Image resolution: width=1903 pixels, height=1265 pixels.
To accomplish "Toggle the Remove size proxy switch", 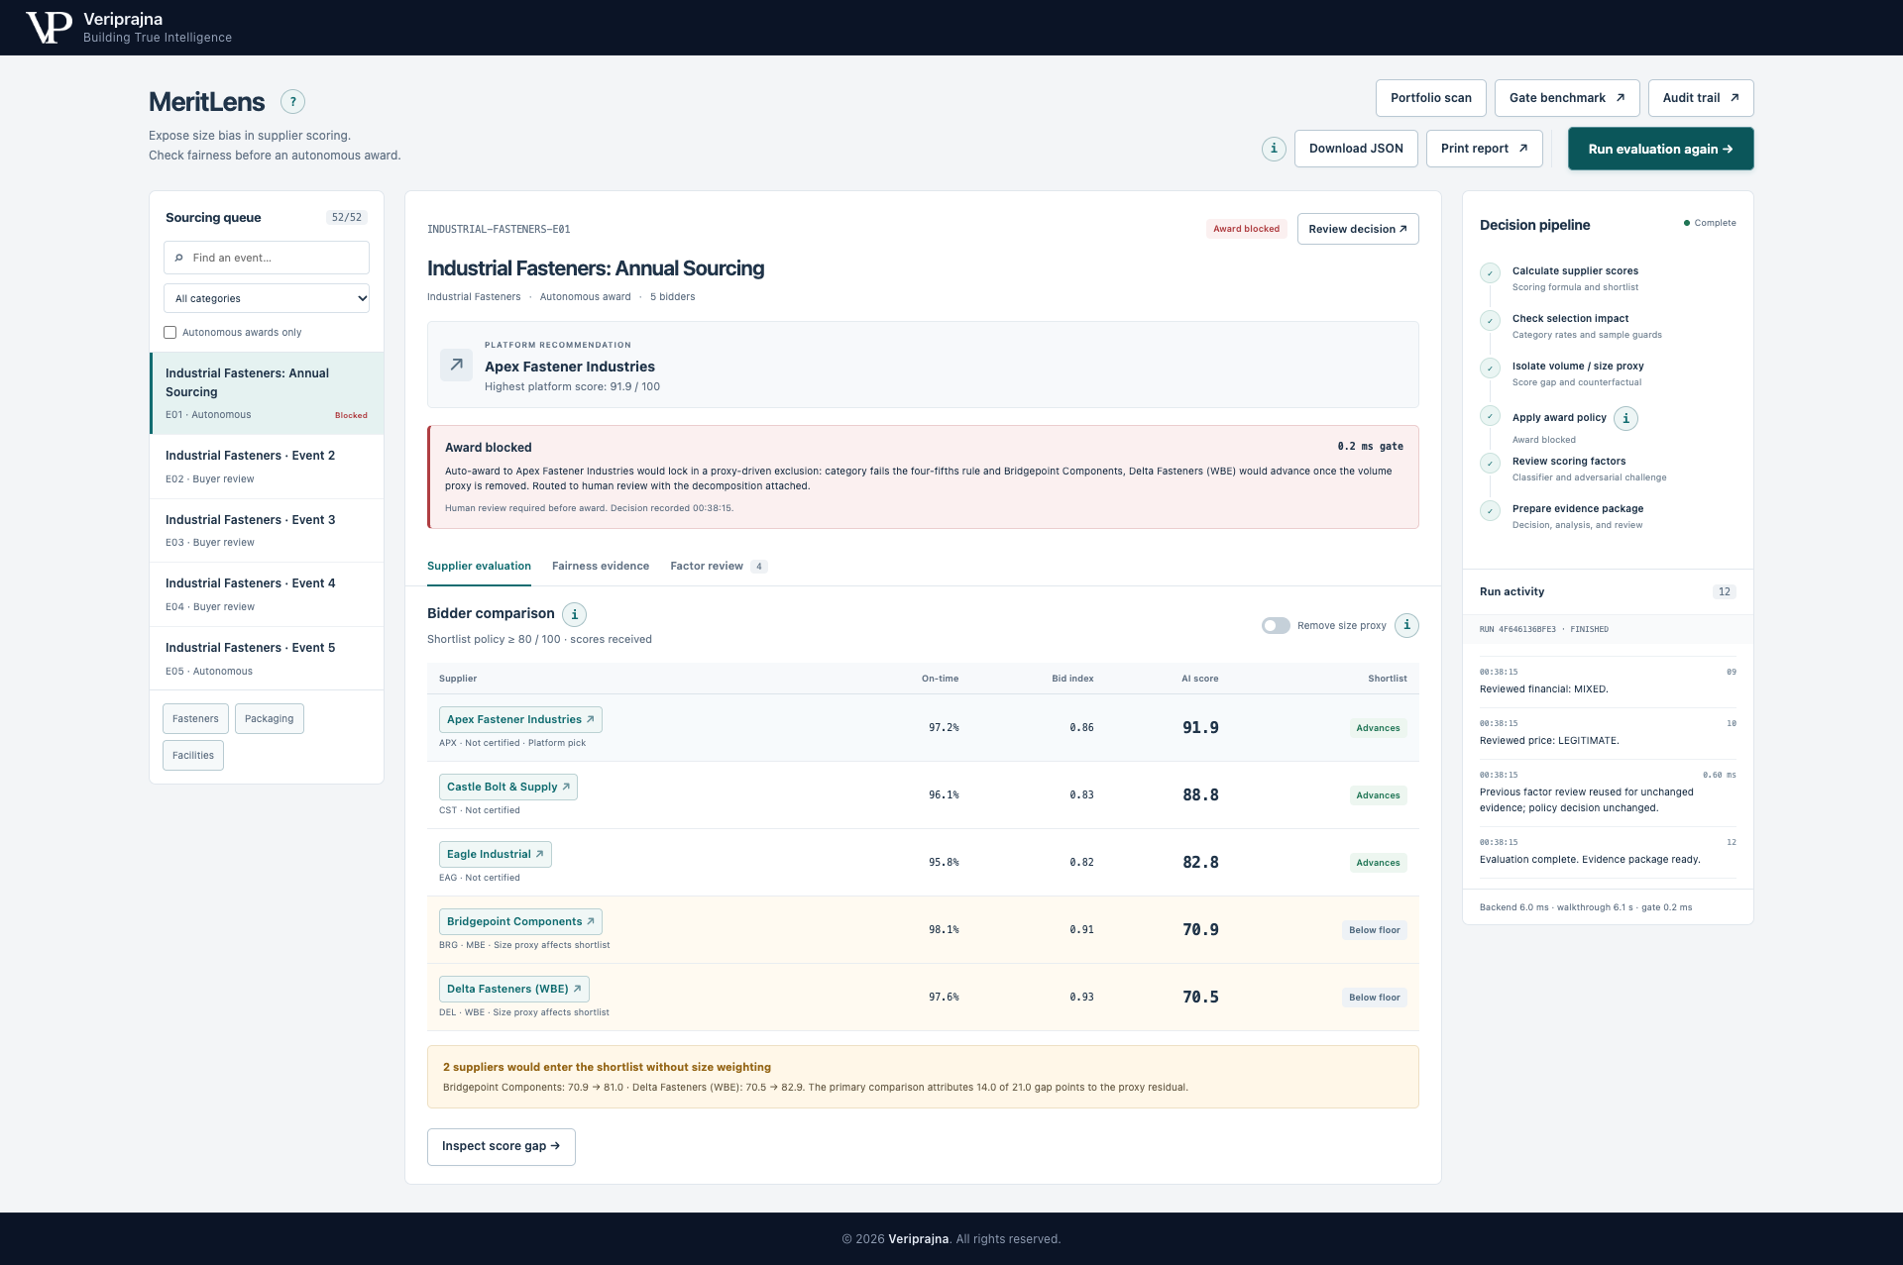I will click(1276, 625).
